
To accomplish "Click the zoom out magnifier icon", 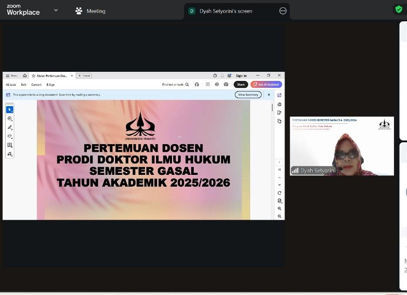I will (x=279, y=216).
